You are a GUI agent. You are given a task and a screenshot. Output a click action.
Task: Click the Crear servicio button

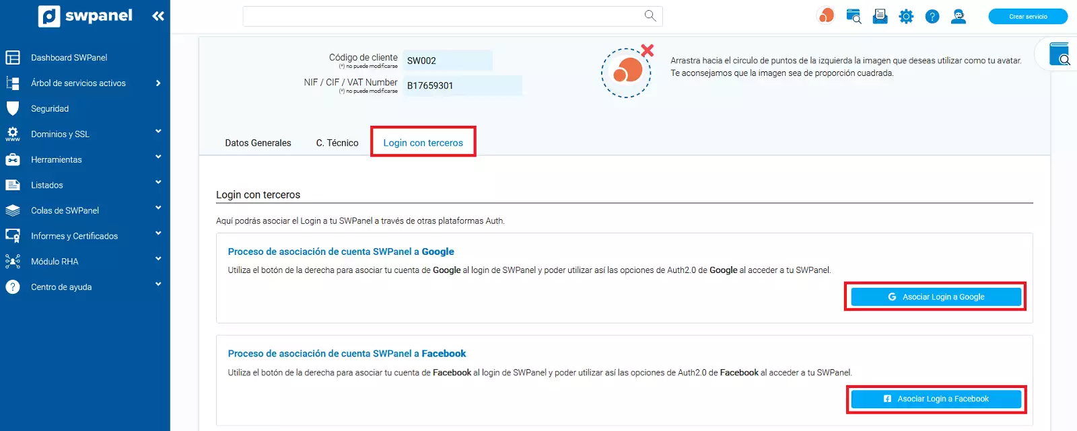[x=1027, y=17]
